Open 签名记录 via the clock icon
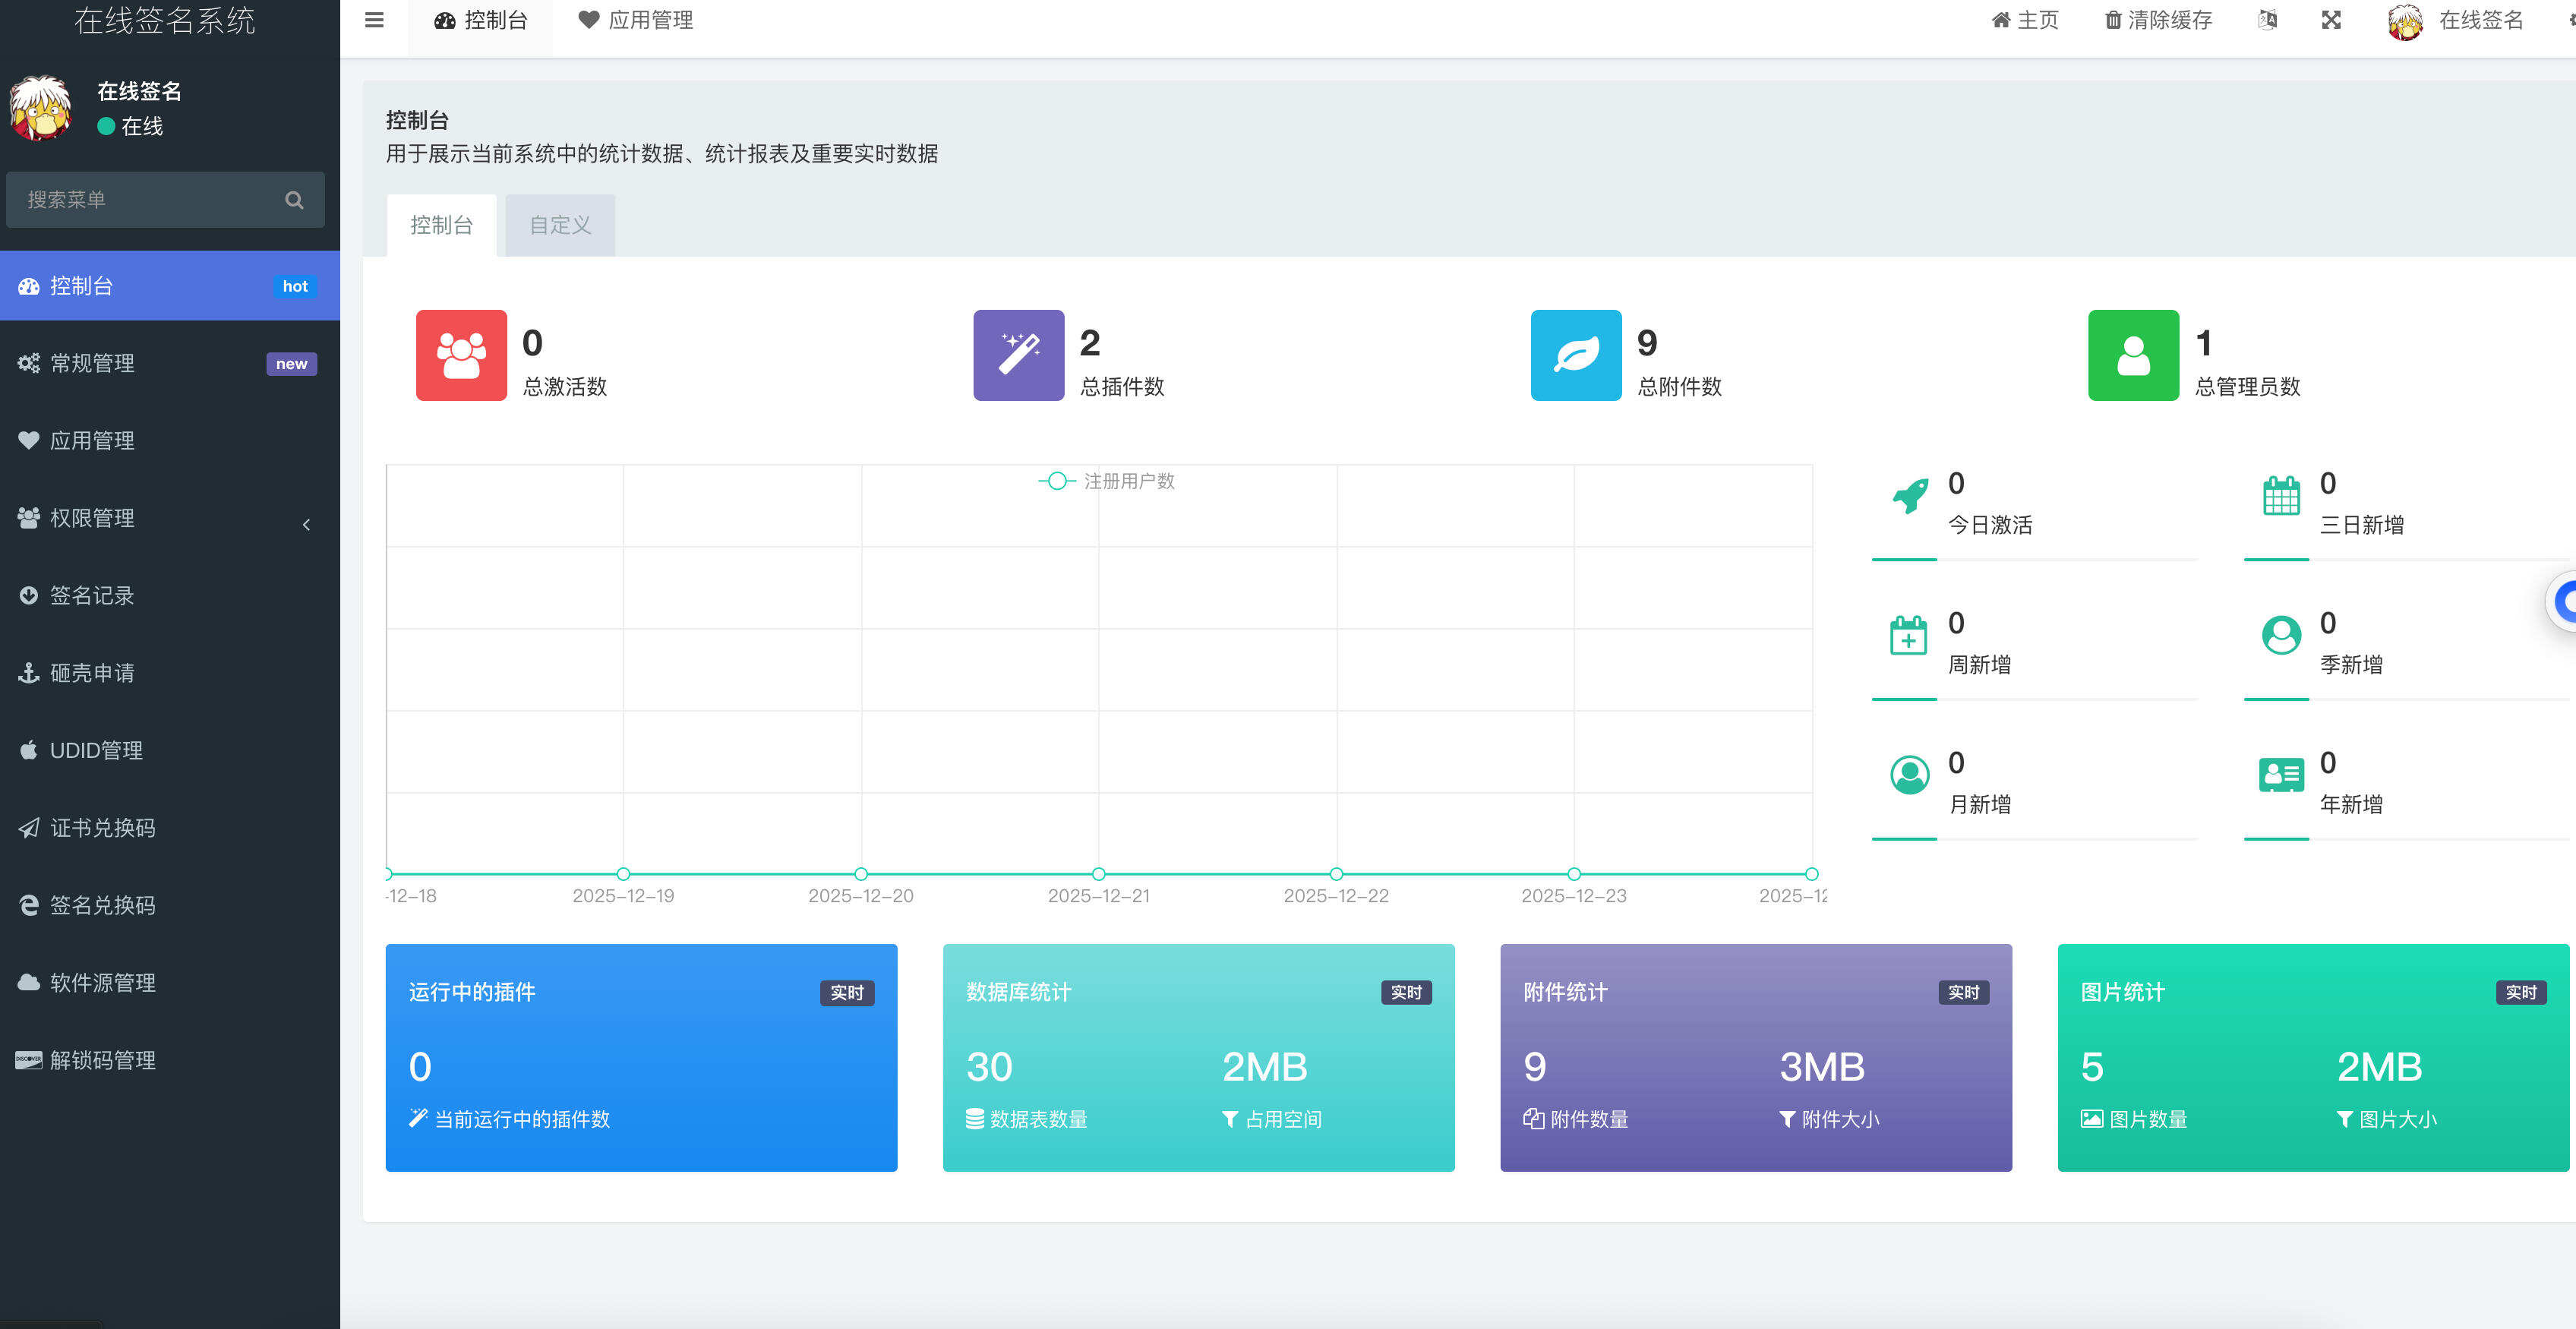This screenshot has width=2576, height=1329. tap(29, 595)
